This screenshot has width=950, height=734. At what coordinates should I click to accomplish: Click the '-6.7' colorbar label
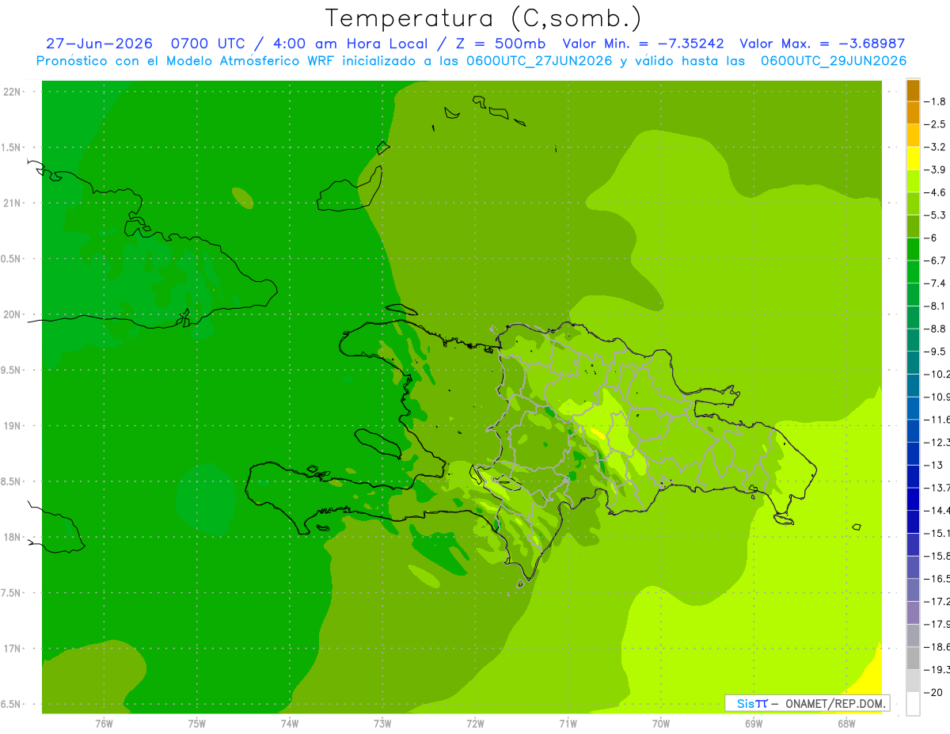click(x=935, y=261)
